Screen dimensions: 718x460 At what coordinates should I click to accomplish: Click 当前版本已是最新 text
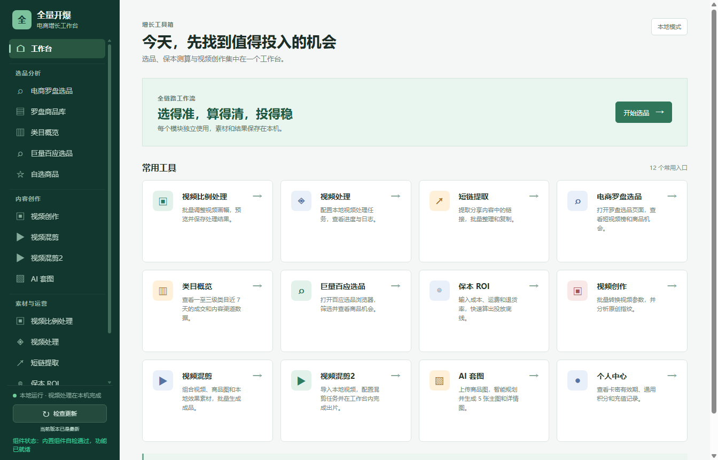60,429
